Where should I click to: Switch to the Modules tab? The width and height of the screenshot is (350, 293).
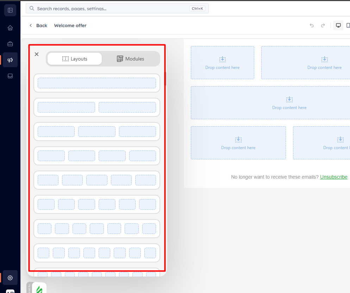[131, 59]
